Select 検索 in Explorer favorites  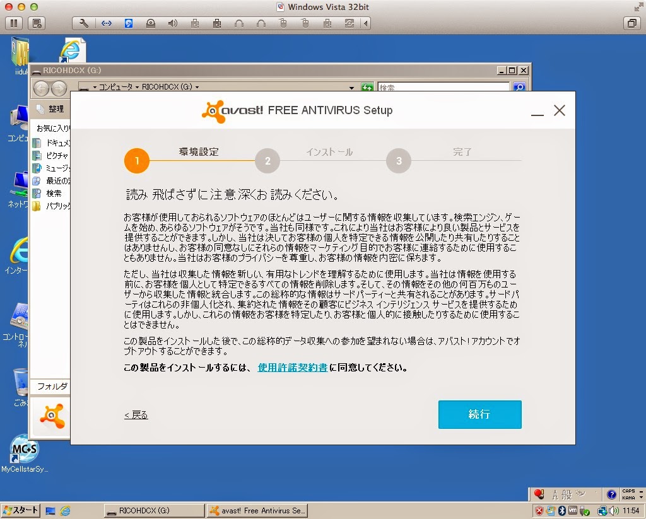[x=47, y=193]
